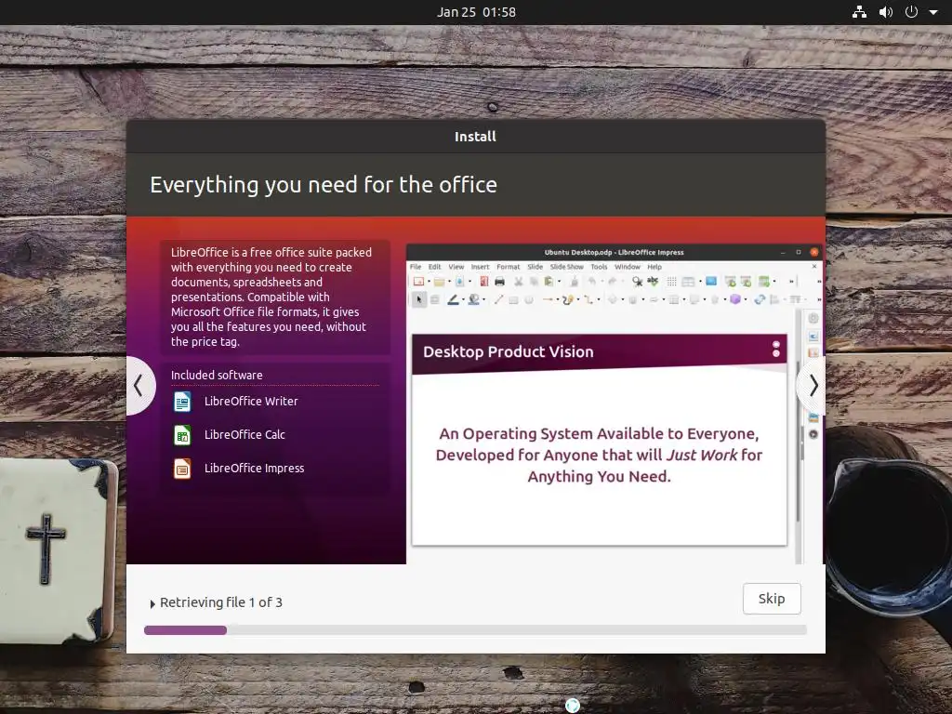Expand the system menu dropdown arrow
952x714 pixels.
(933, 11)
